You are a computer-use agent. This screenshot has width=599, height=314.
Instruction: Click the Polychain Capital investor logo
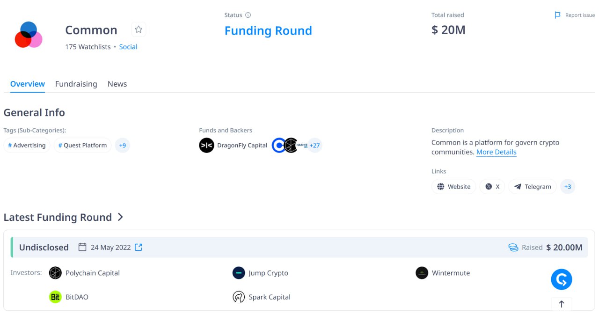[x=55, y=273]
